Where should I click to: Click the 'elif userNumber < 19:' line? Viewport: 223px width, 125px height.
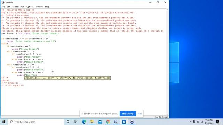(x=20, y=65)
